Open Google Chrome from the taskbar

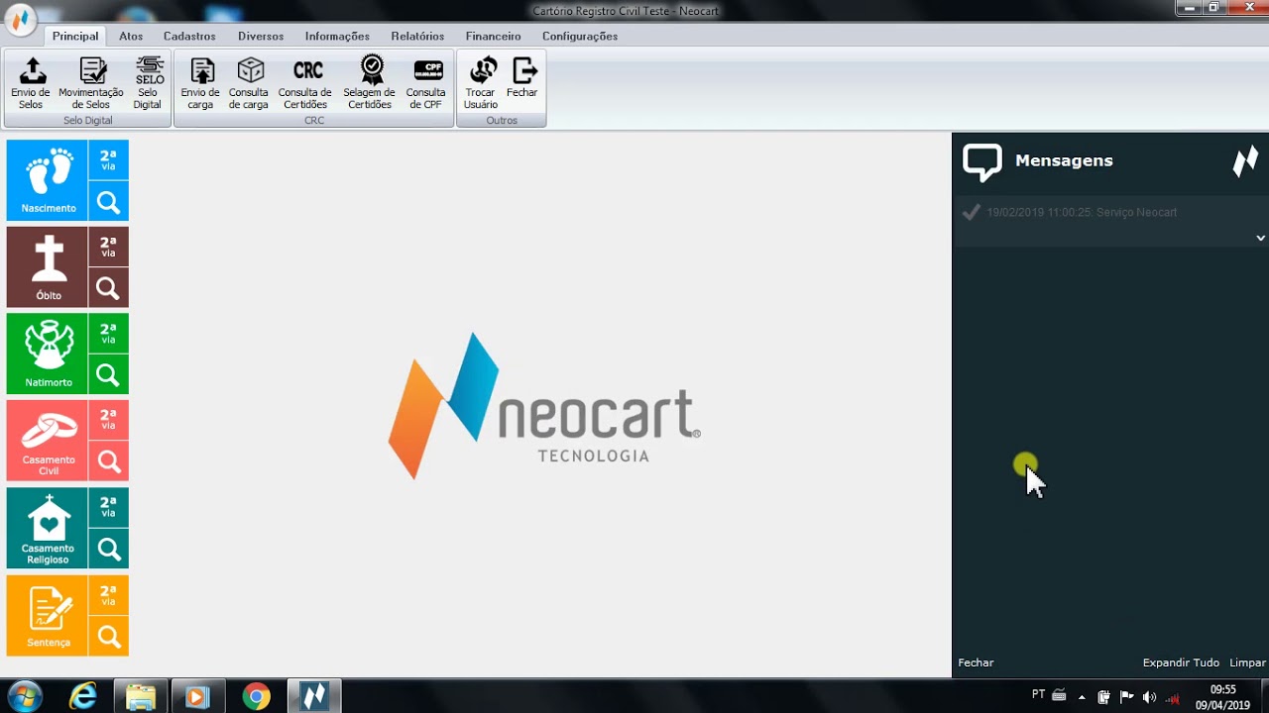pos(257,696)
